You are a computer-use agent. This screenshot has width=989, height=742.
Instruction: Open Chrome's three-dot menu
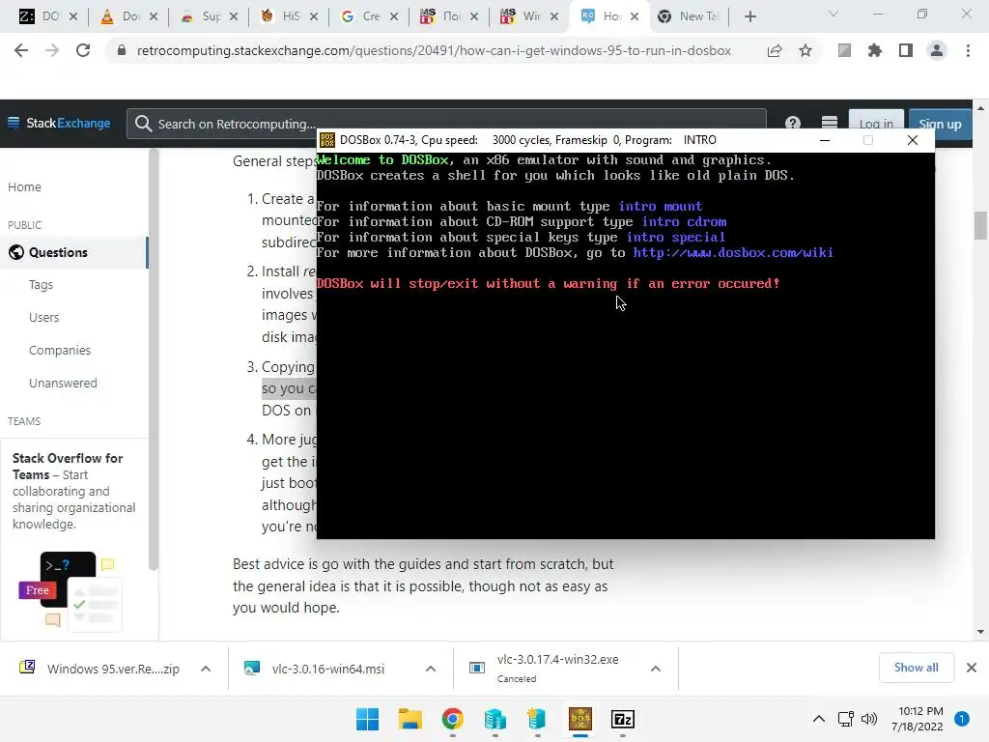[x=968, y=50]
